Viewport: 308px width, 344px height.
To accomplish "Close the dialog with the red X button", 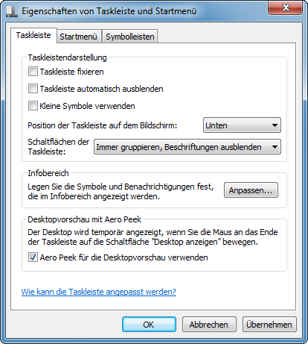I will click(x=285, y=7).
